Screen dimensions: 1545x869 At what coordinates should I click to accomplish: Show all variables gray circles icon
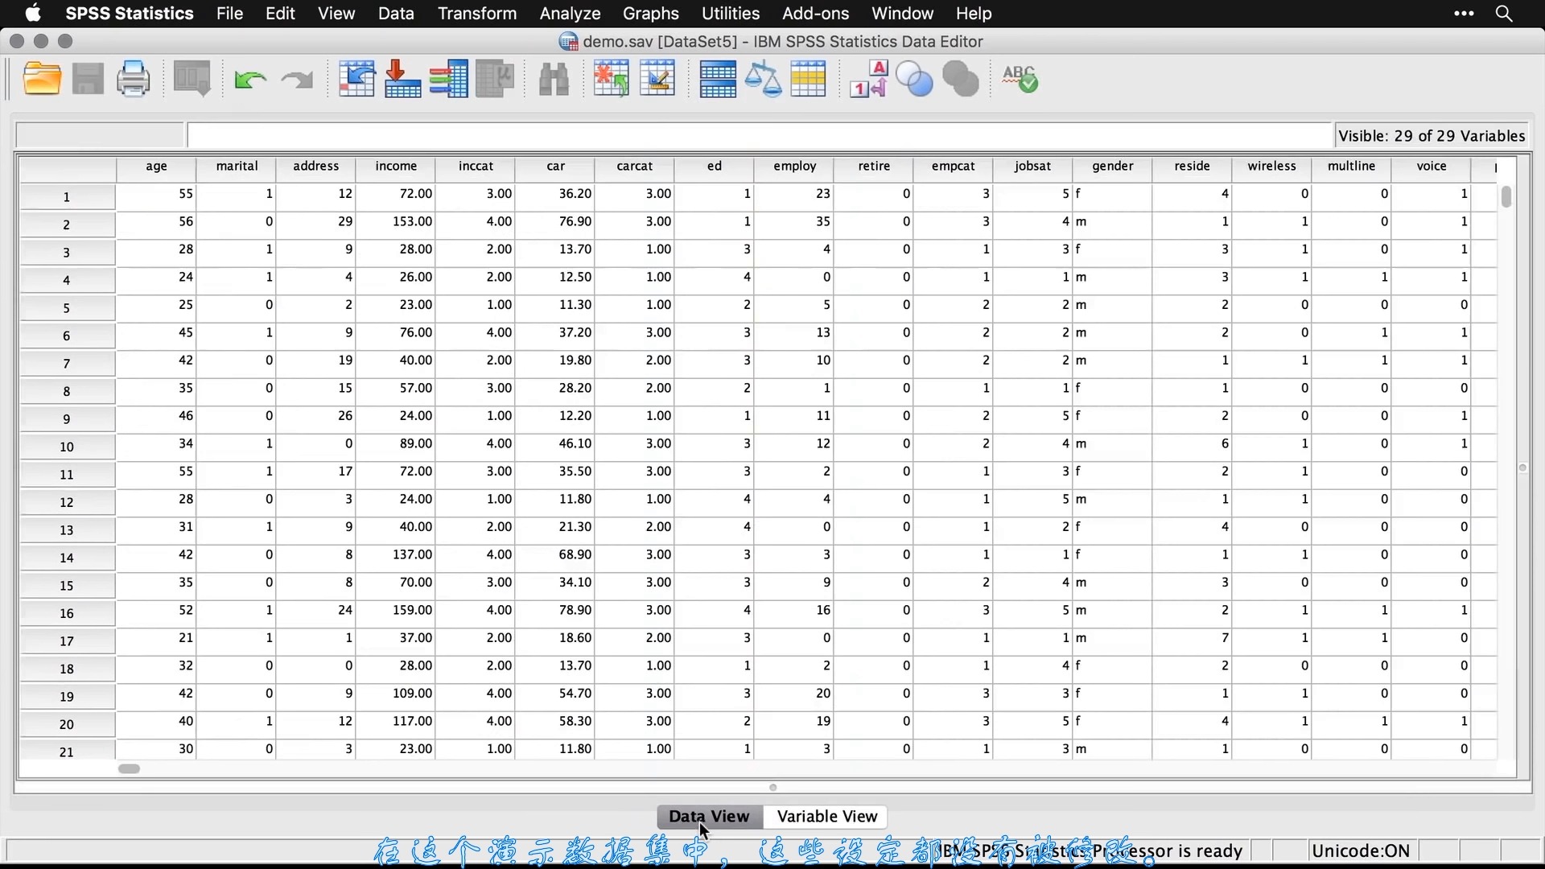tap(961, 80)
